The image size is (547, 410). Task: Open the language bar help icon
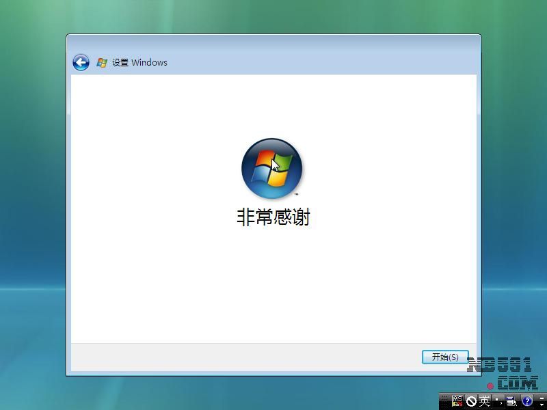[527, 401]
